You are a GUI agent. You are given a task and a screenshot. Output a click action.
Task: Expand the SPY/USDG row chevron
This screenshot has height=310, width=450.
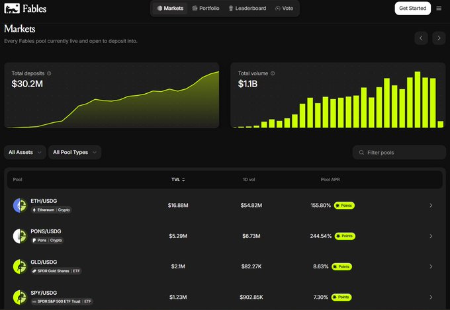pyautogui.click(x=431, y=297)
